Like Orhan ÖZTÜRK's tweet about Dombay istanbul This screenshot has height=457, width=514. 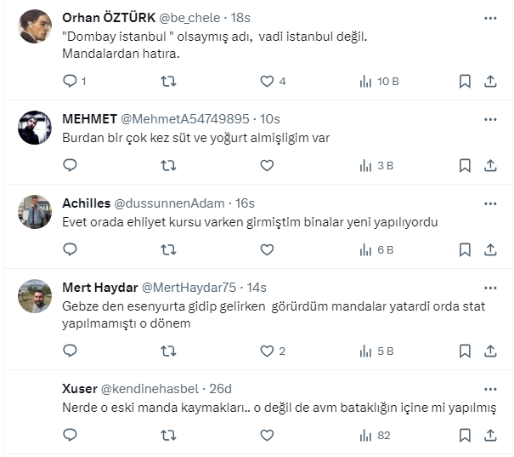point(267,81)
